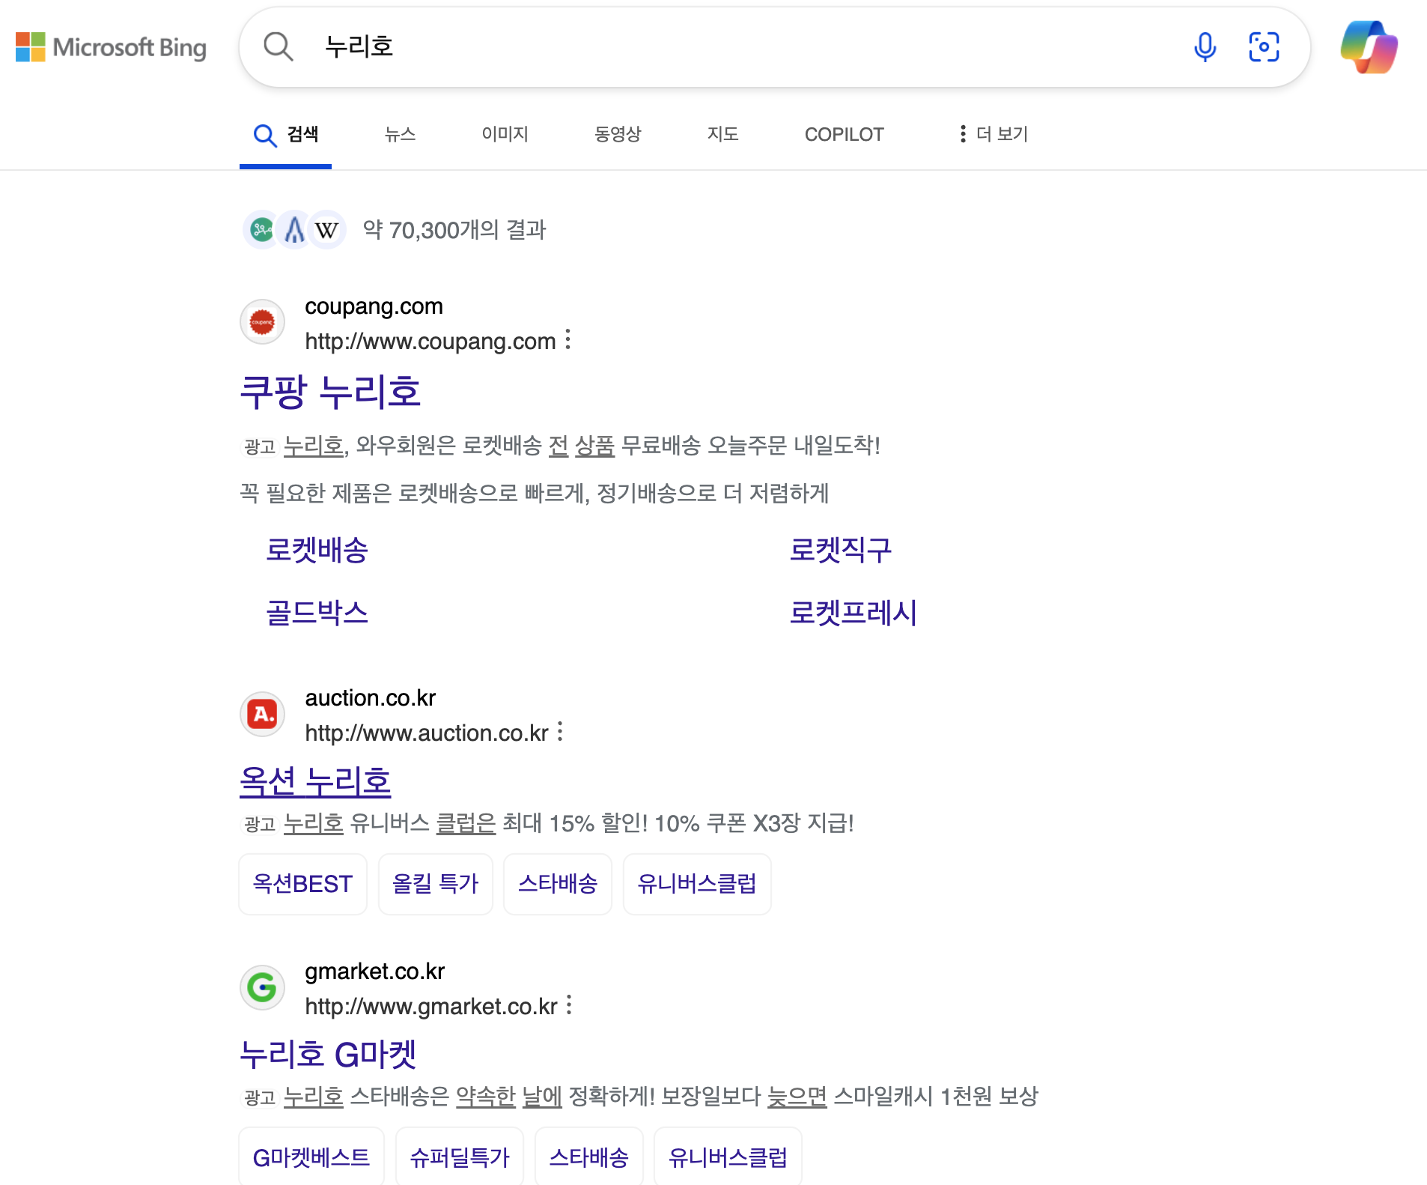Open options menu next to auction.co.kr URL
This screenshot has height=1185, width=1427.
(x=560, y=731)
